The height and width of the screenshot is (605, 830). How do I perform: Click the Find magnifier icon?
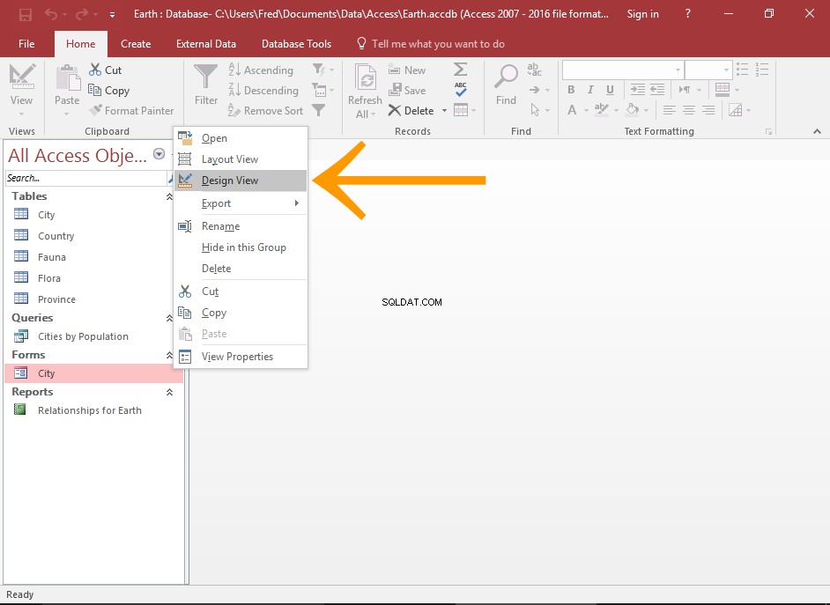coord(506,77)
